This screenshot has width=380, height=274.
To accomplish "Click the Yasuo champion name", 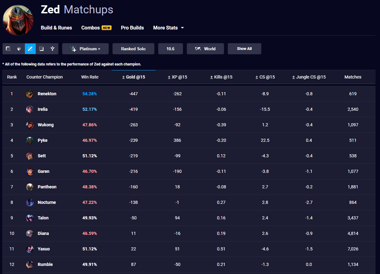I will 44,249.
